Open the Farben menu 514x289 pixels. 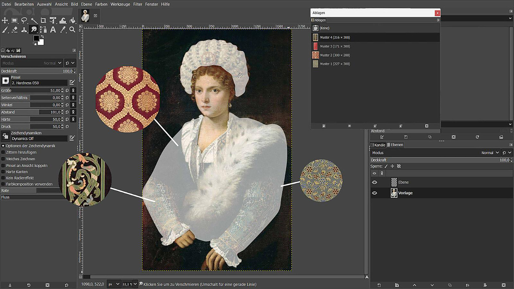pos(101,4)
